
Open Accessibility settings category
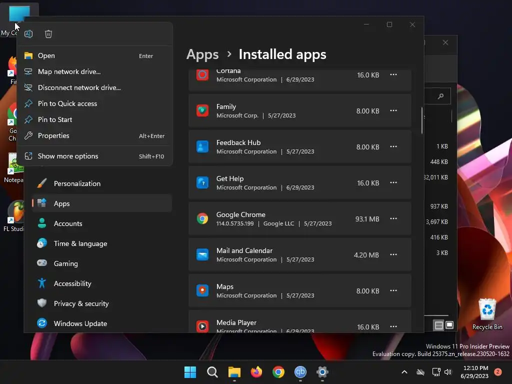point(102,283)
